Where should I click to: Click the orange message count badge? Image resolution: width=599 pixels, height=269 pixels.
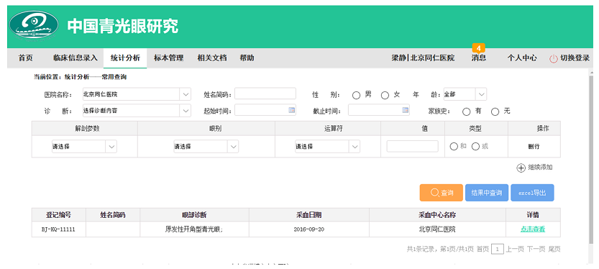pyautogui.click(x=479, y=48)
